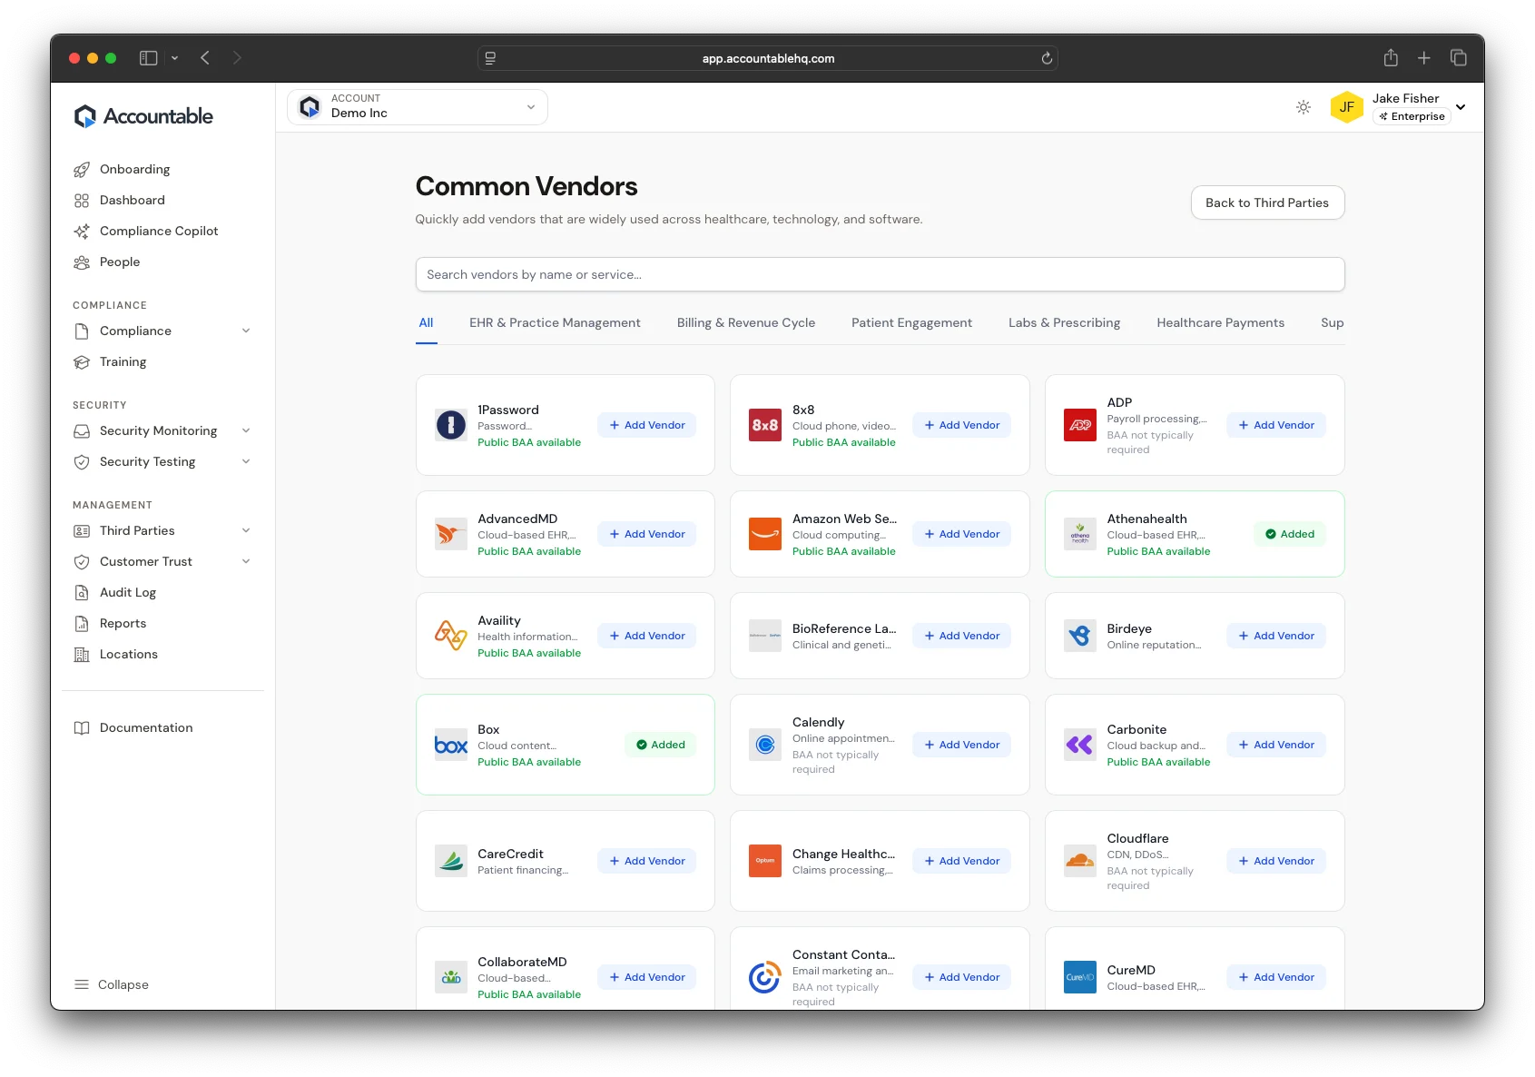Switch to Patient Engagement tab
Screen dimensions: 1535x1077
(x=911, y=323)
